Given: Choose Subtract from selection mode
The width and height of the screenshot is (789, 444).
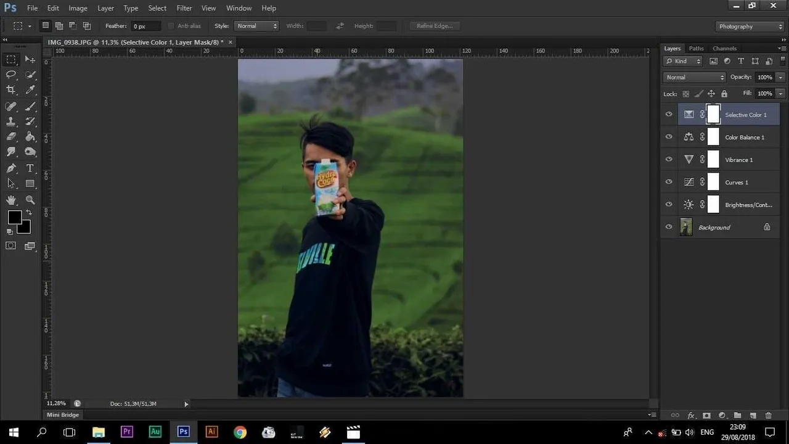Looking at the screenshot, I should coord(73,26).
